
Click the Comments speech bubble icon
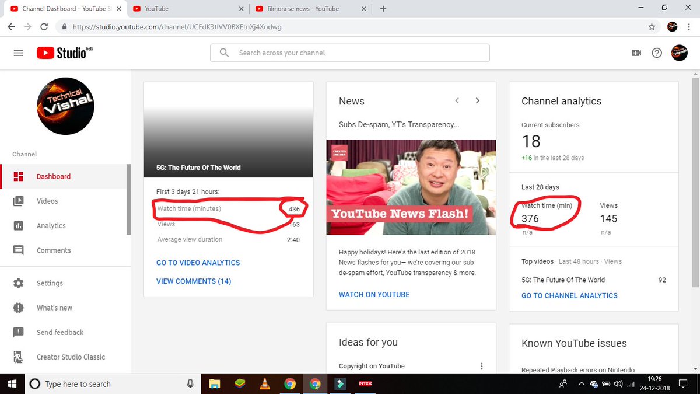(x=19, y=250)
